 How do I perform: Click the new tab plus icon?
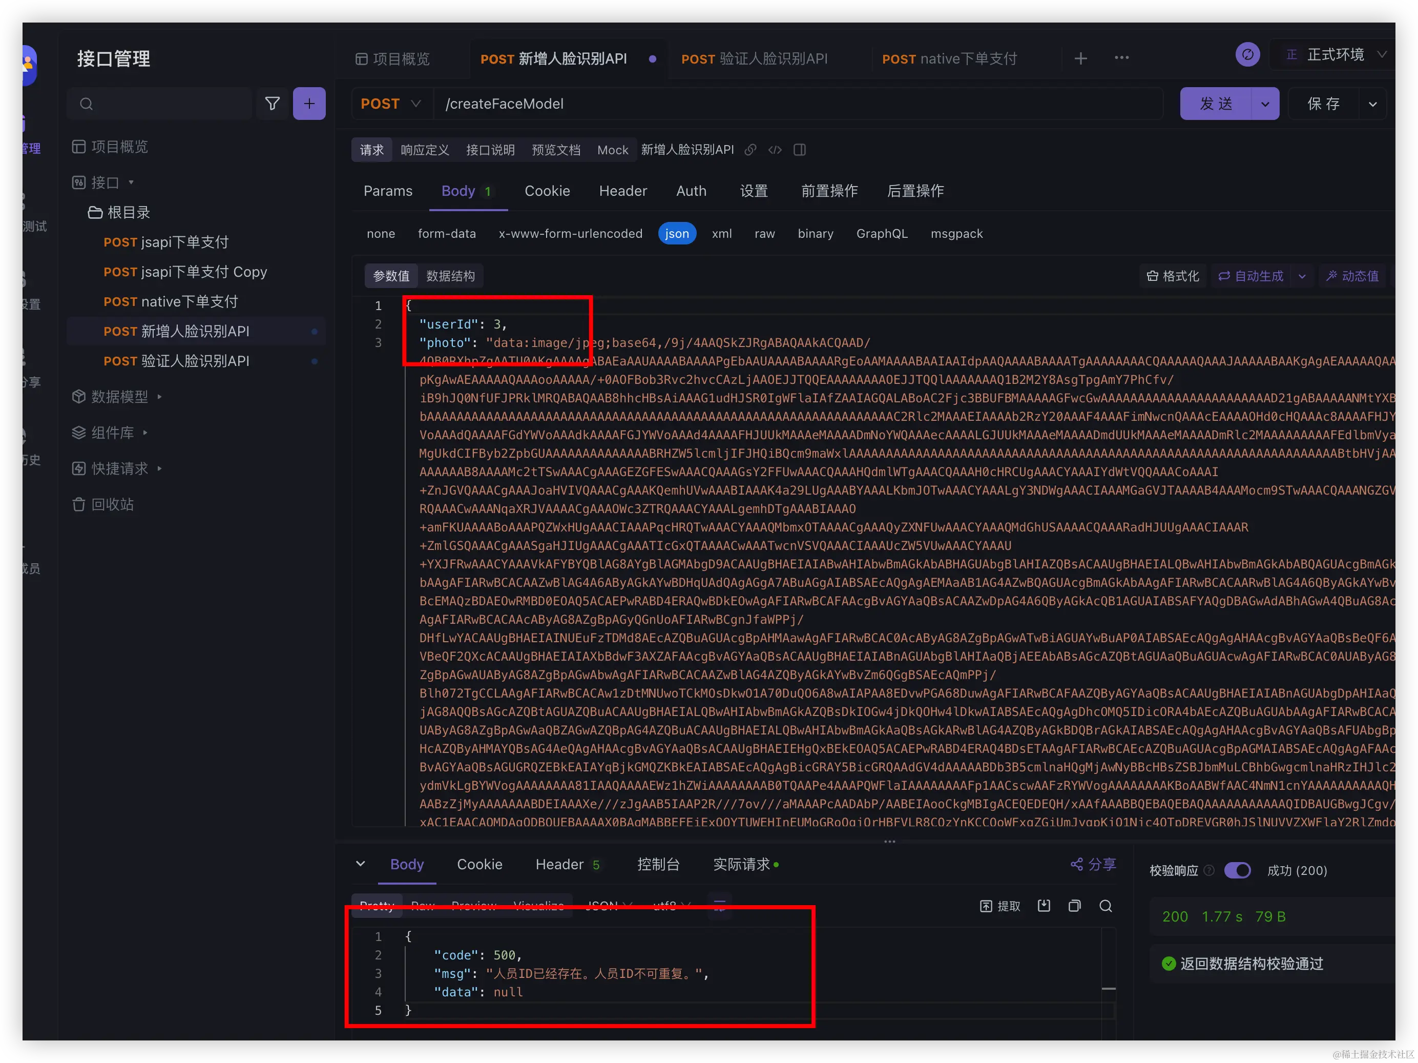pos(1081,58)
